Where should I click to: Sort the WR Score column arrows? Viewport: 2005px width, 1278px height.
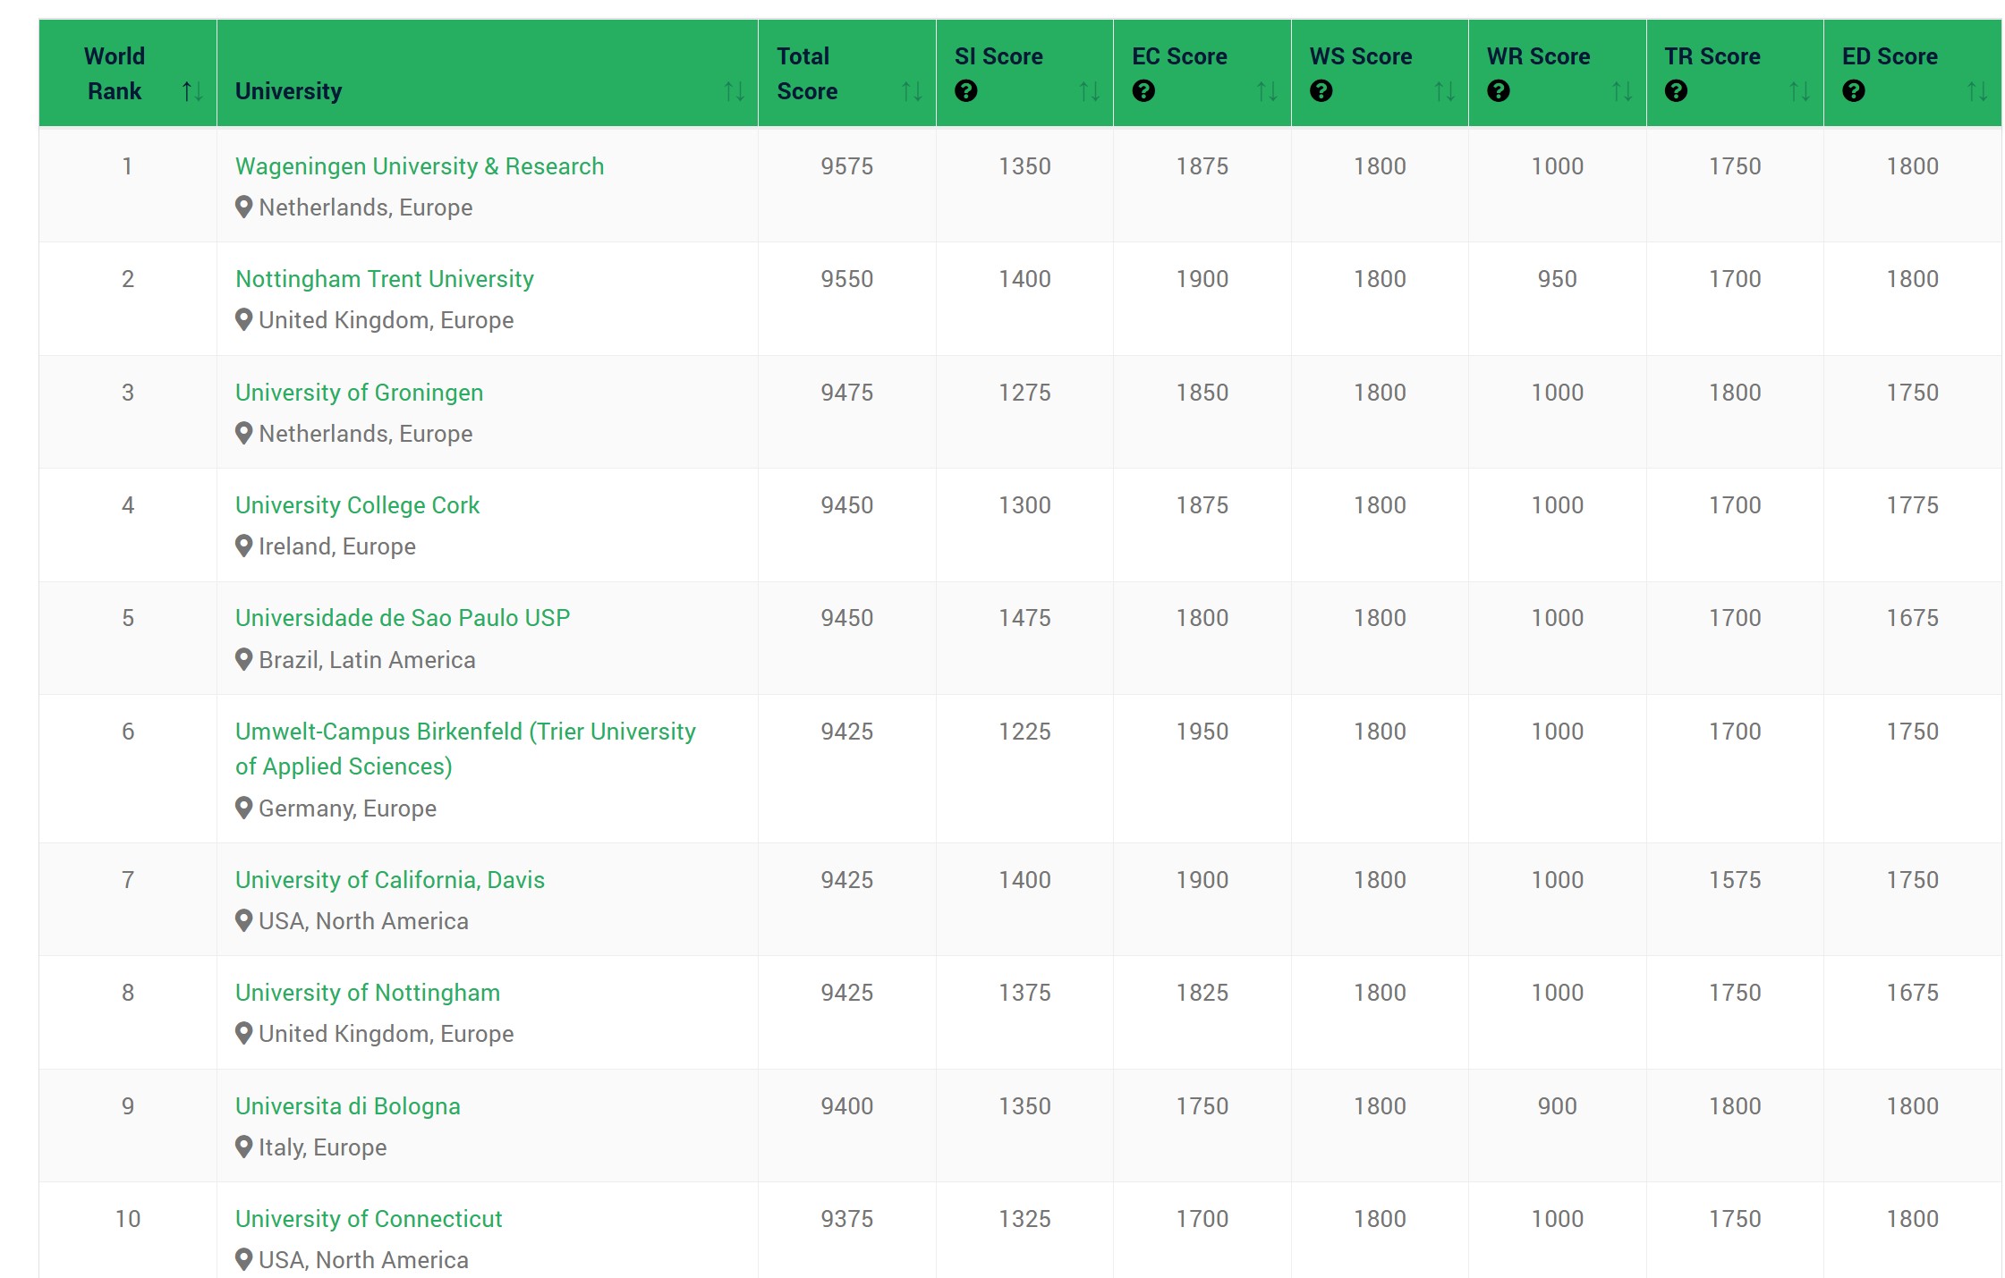1621,91
